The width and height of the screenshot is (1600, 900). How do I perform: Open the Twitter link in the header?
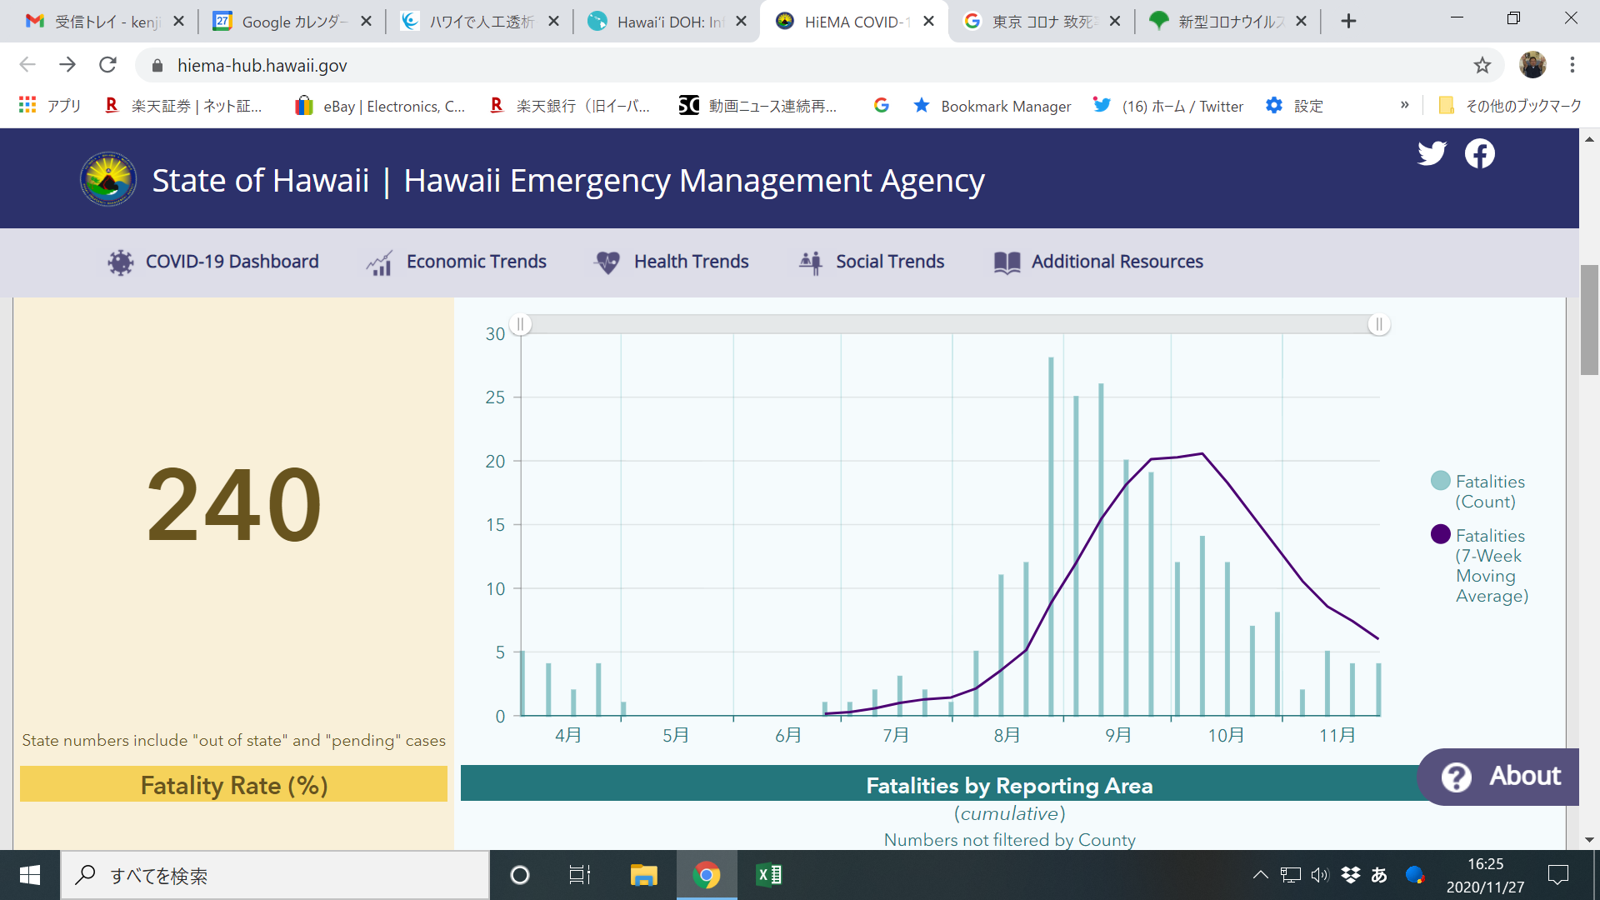point(1432,153)
